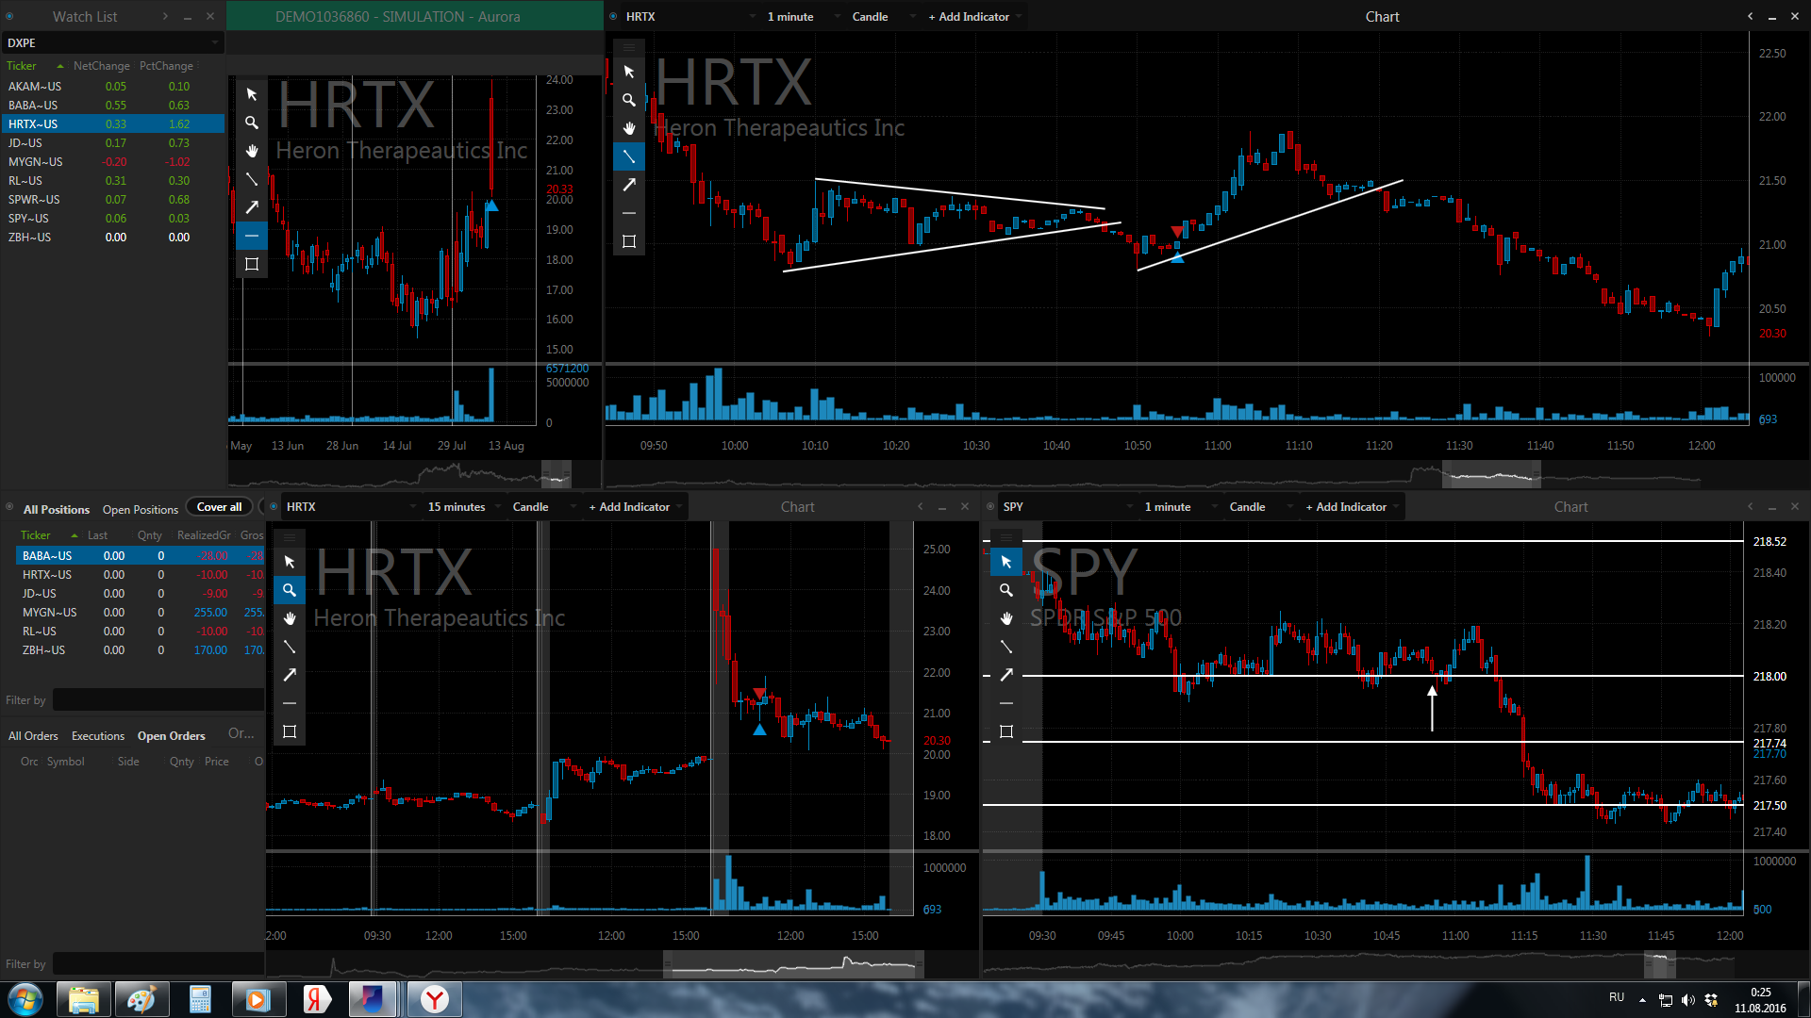Select hand pan tool on HRTX daily chart
The height and width of the screenshot is (1018, 1811).
(x=252, y=151)
